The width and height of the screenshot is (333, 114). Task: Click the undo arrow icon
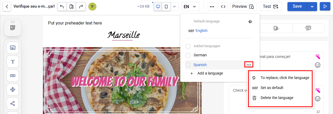[62, 7]
